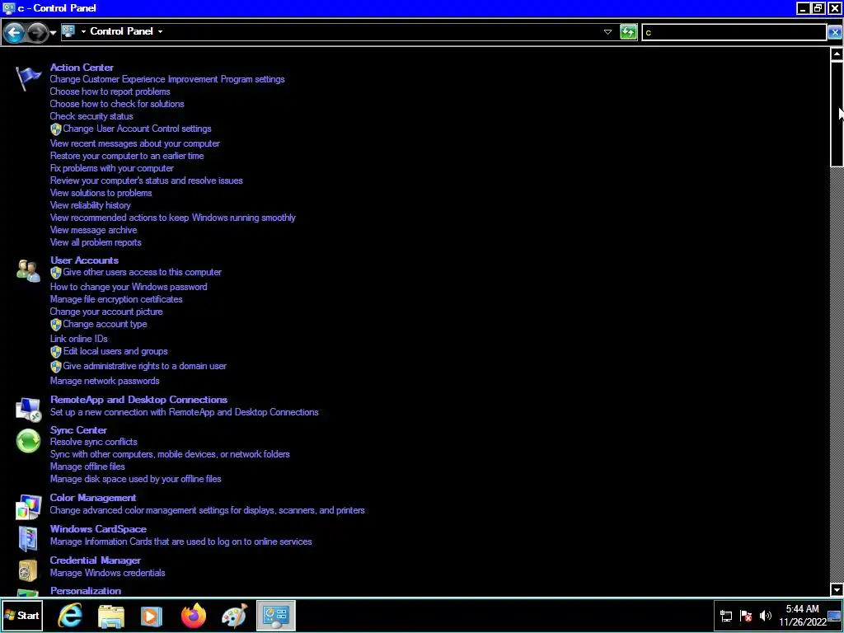Click the Action Center flag icon
This screenshot has width=844, height=633.
point(28,78)
